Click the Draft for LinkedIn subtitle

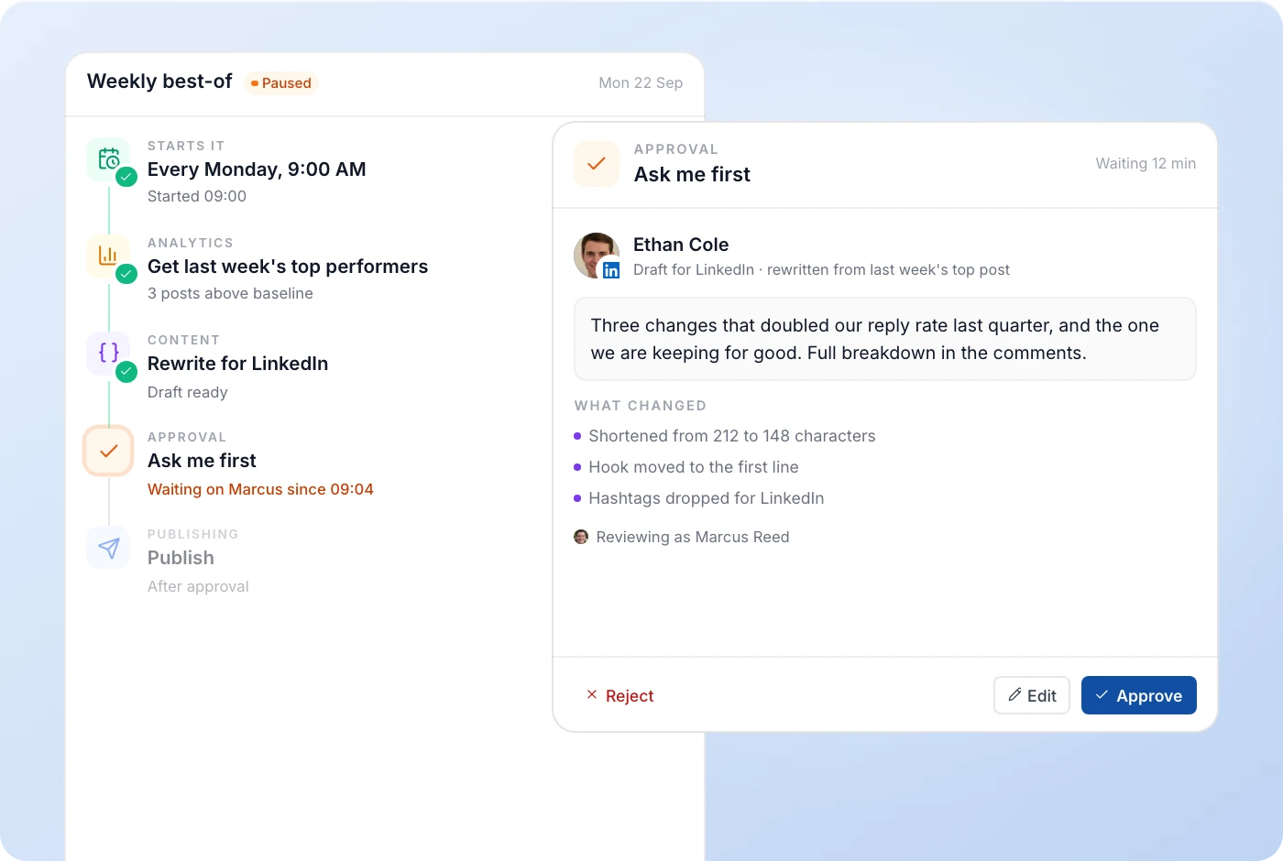[821, 269]
